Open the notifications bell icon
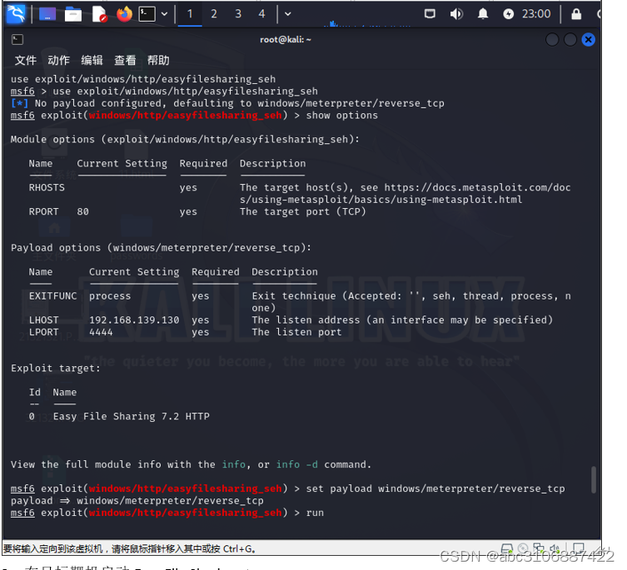Screen dimensions: 627x570 coord(483,14)
